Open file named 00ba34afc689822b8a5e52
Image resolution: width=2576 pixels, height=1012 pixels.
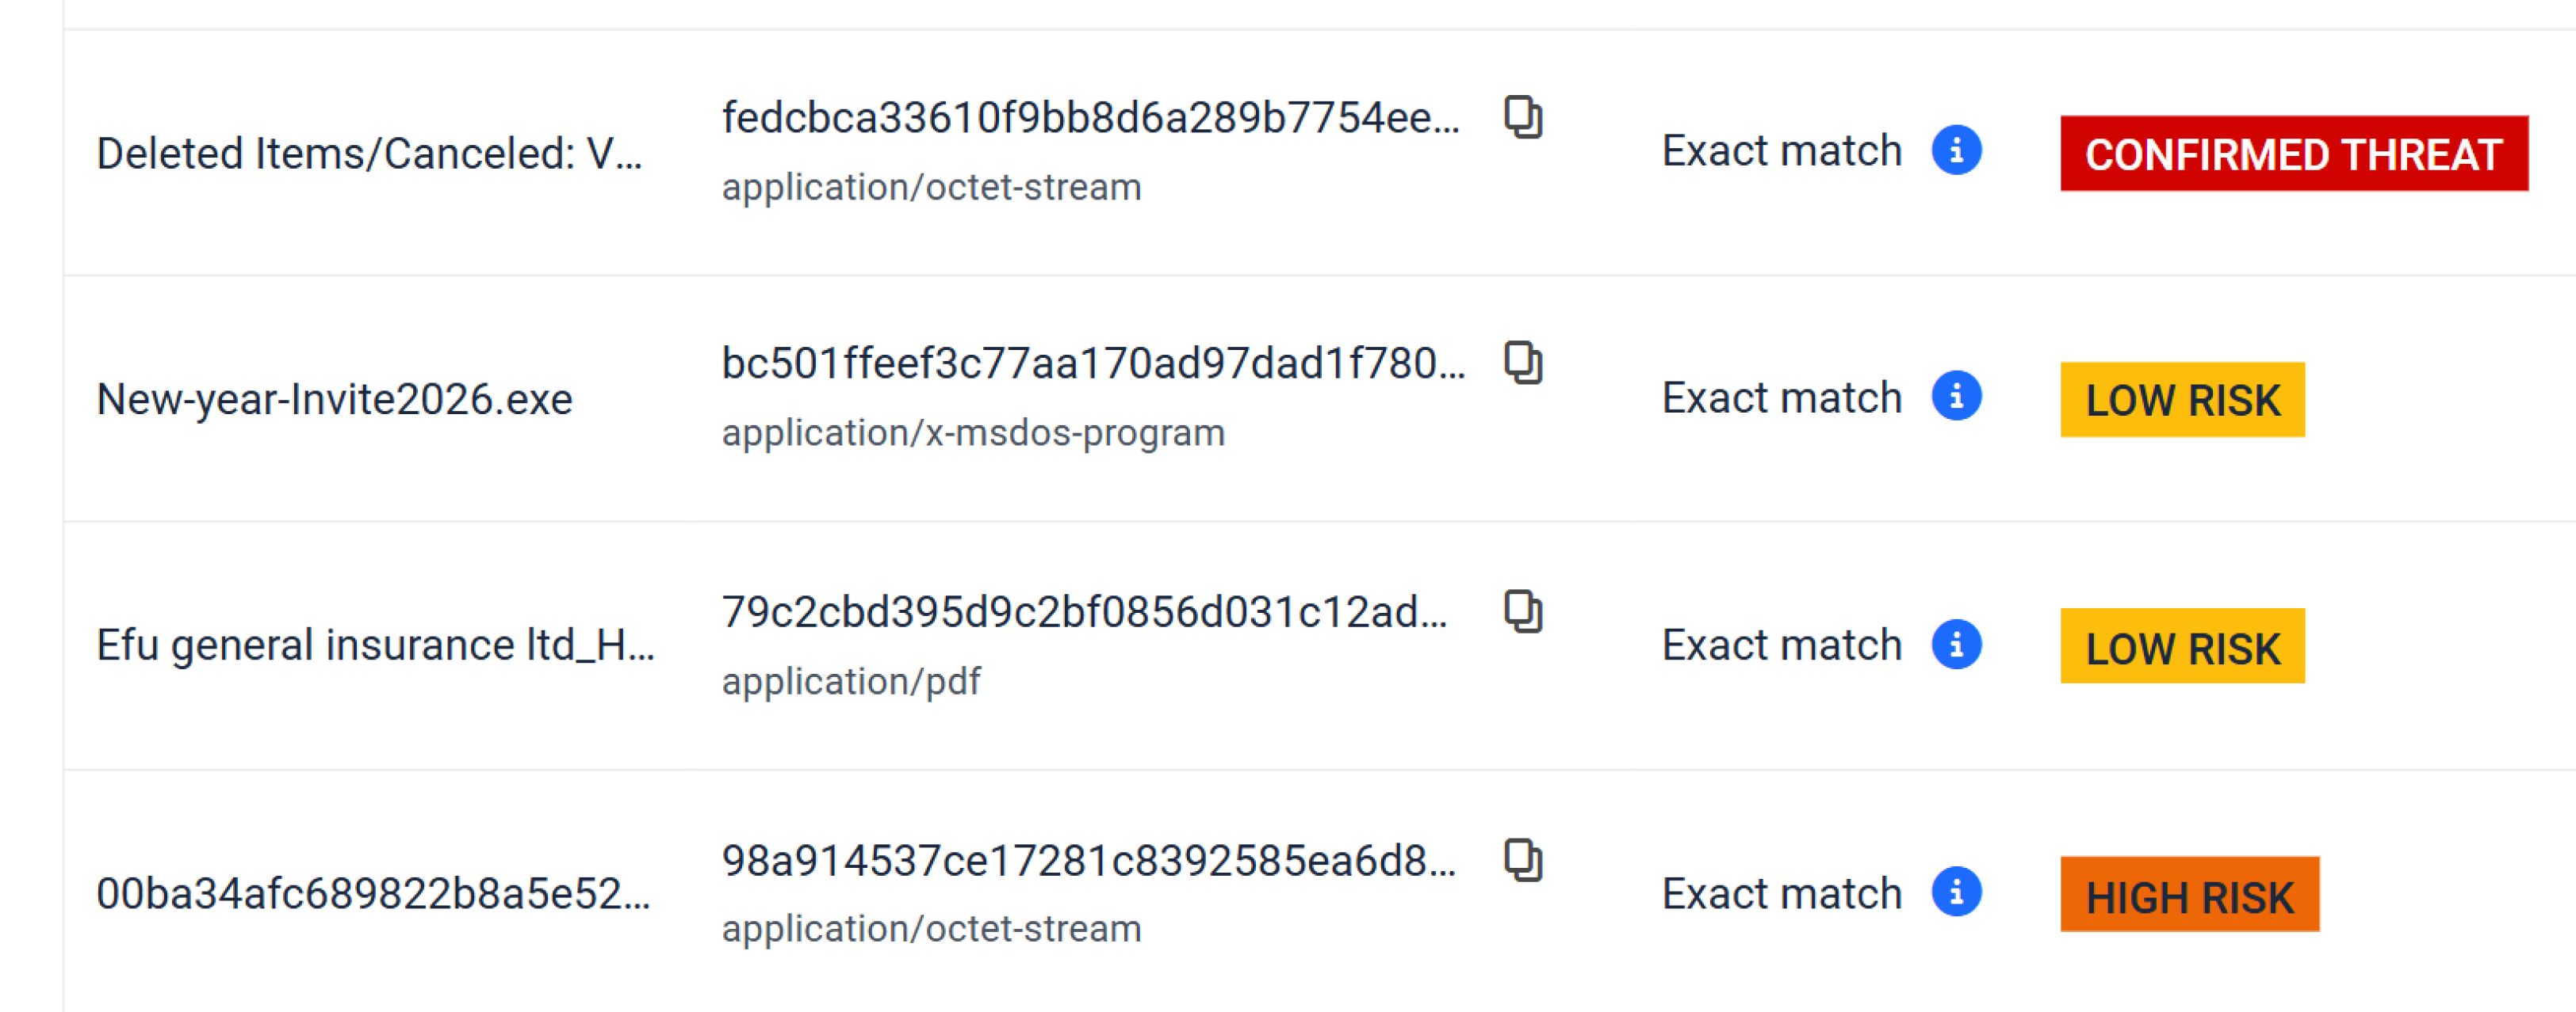click(373, 894)
